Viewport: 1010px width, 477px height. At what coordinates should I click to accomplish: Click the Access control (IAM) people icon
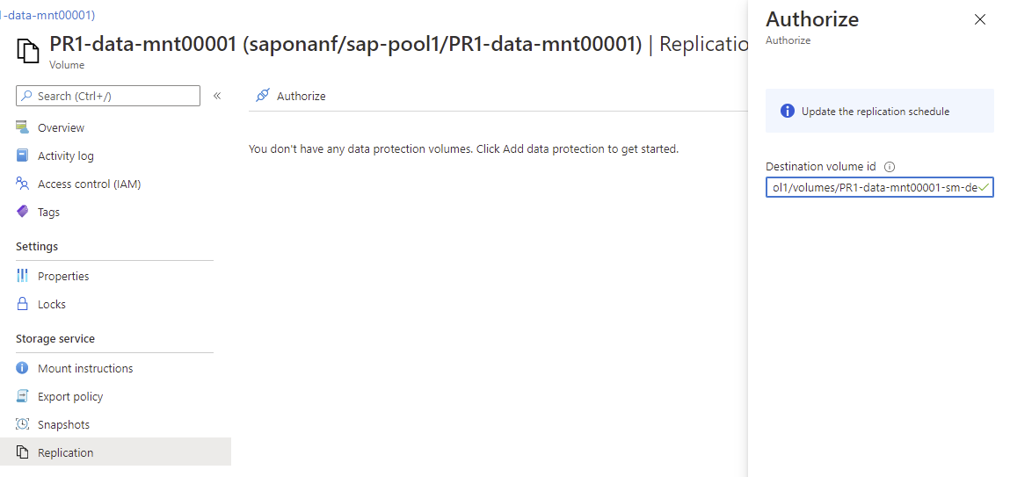(22, 184)
